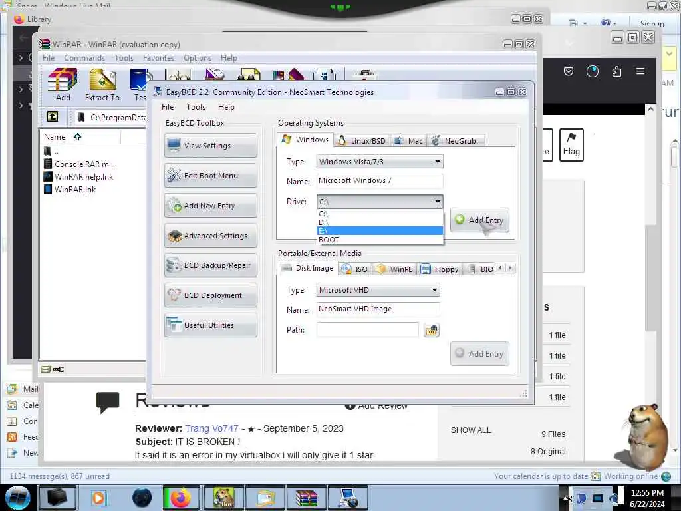Open Edit Boot Menu in EasyBCD
The image size is (681, 511).
pos(211,176)
